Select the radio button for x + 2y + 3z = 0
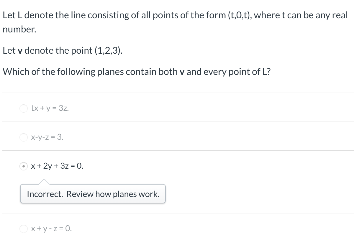 23,166
